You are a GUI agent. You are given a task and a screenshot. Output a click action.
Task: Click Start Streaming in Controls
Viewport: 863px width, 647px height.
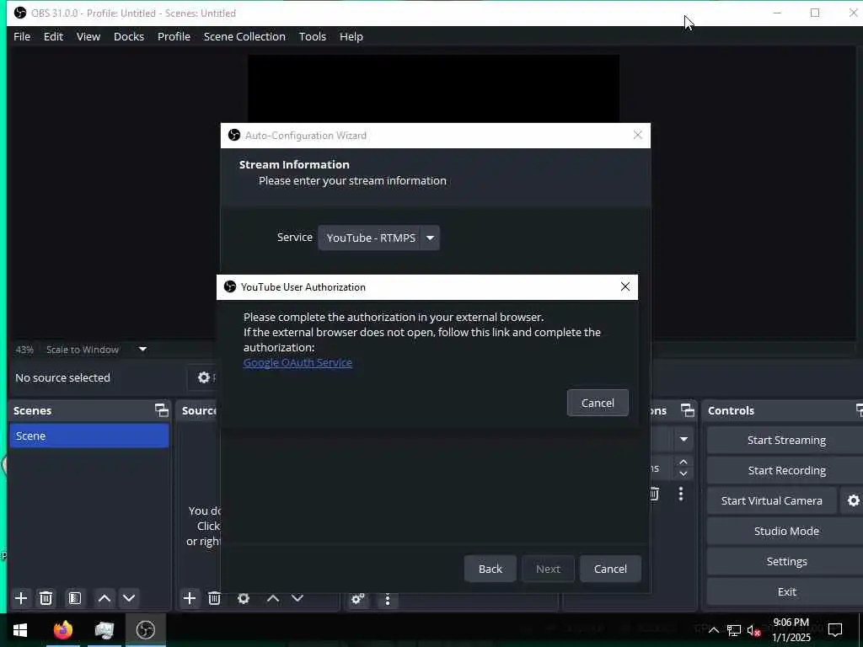[786, 440]
